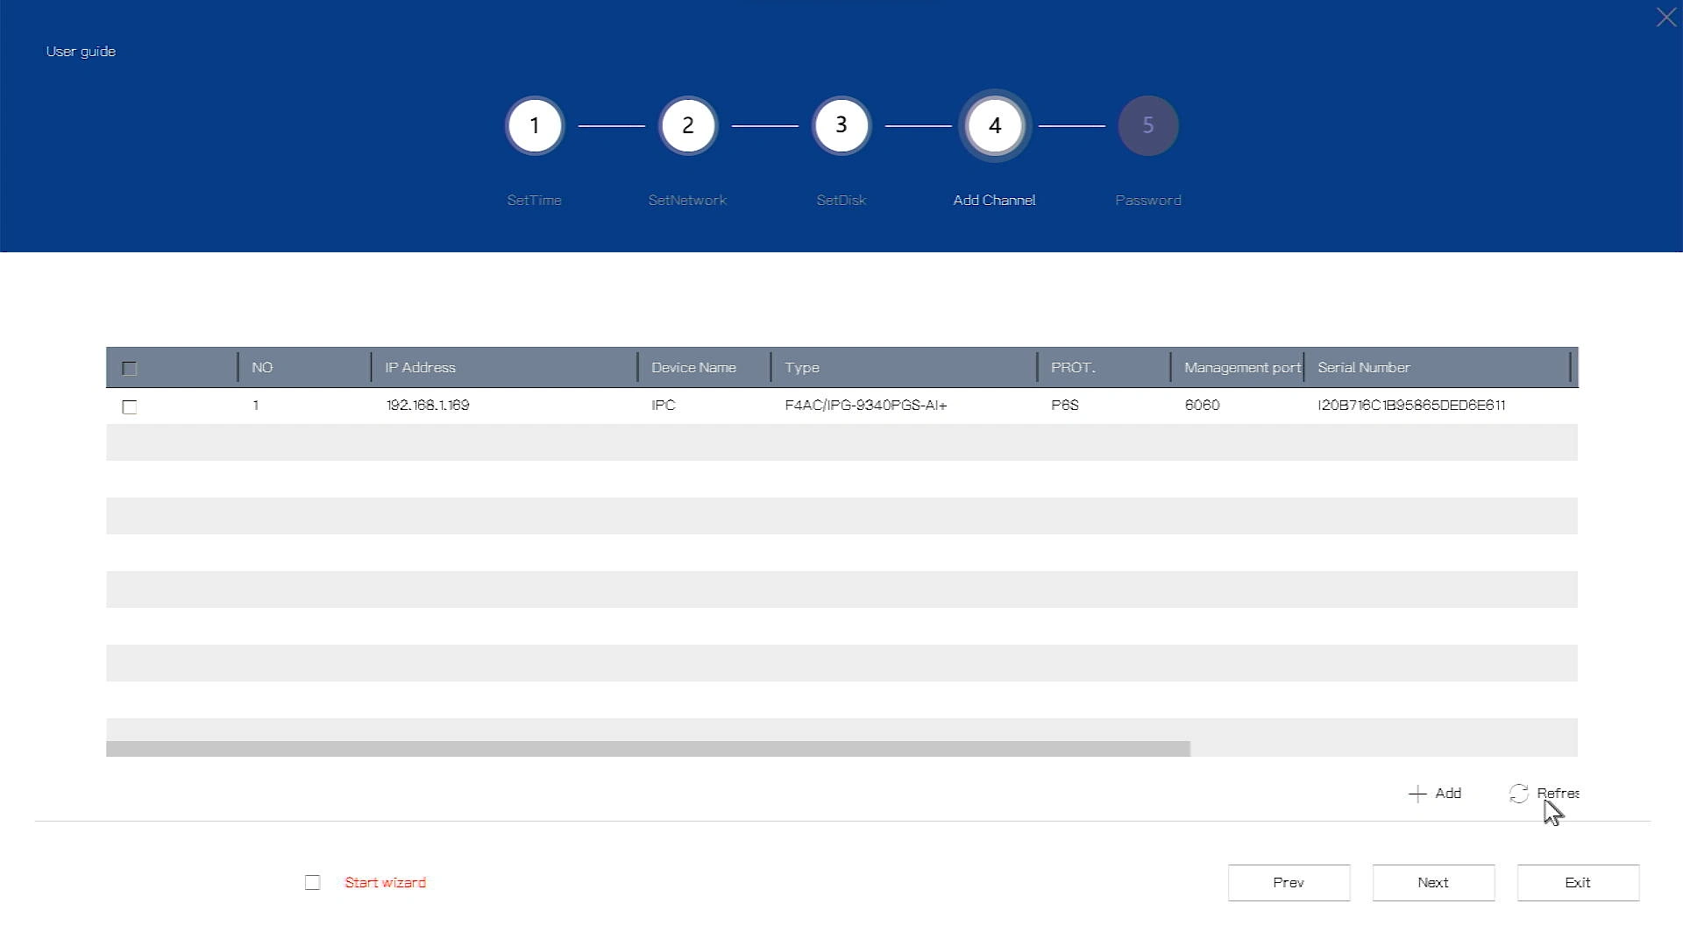This screenshot has width=1683, height=946.
Task: Close the User guide dialog
Action: [x=1665, y=18]
